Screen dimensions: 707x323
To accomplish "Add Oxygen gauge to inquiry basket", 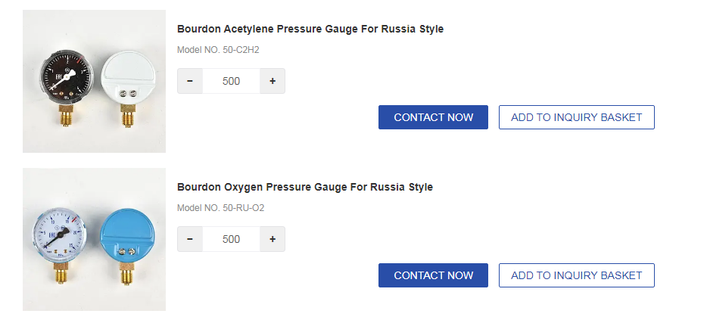I will [x=576, y=275].
